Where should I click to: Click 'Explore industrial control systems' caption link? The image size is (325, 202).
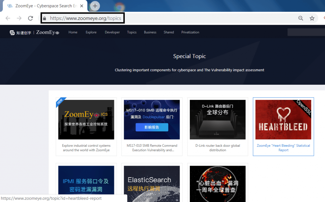(x=86, y=148)
